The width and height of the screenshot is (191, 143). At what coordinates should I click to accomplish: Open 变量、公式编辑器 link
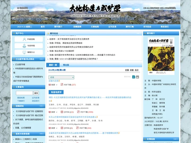pyautogui.click(x=23, y=128)
